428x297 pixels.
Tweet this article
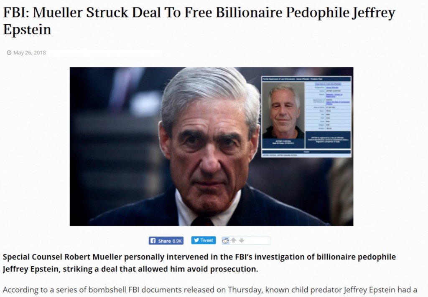coord(204,240)
